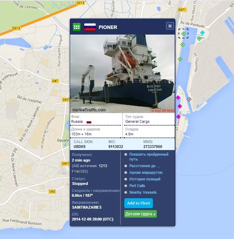Open the Расстояние до link
The height and width of the screenshot is (239, 234).
[x=145, y=166]
